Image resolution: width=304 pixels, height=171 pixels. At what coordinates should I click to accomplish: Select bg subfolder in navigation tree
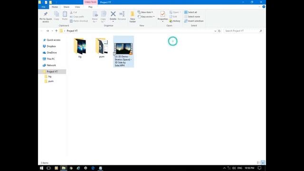pyautogui.click(x=48, y=76)
